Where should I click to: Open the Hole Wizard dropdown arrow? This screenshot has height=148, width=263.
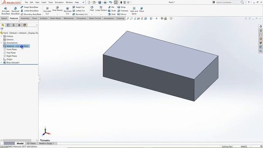[57, 14]
